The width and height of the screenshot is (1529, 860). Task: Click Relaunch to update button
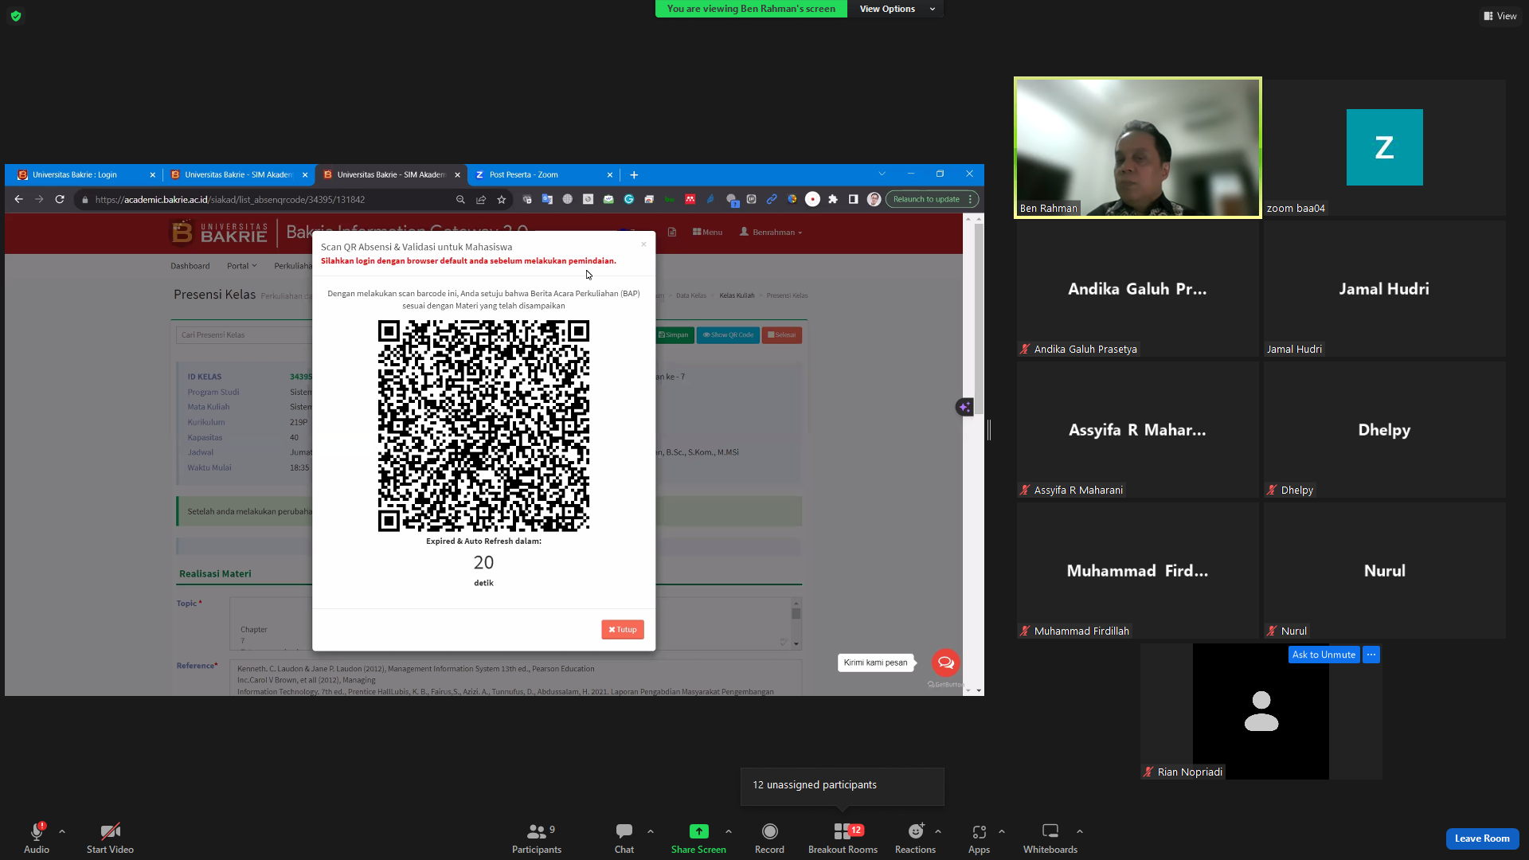pyautogui.click(x=932, y=199)
